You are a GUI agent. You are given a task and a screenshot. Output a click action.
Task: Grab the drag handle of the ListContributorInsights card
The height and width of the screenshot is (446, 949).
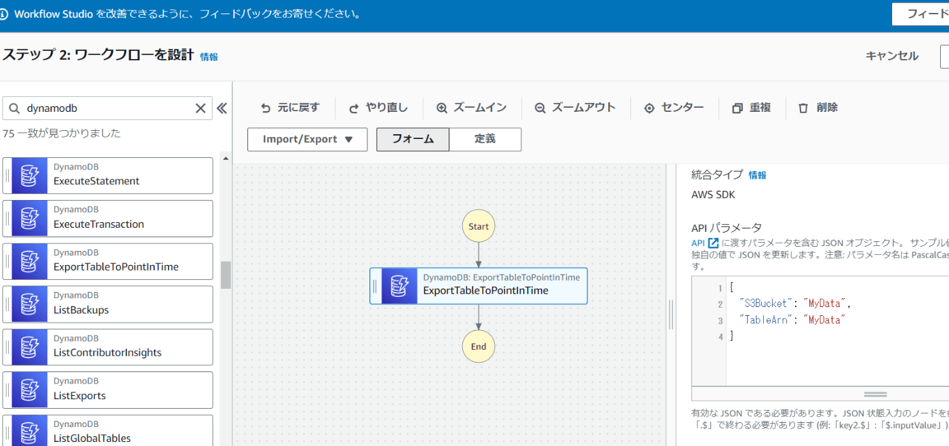(7, 346)
